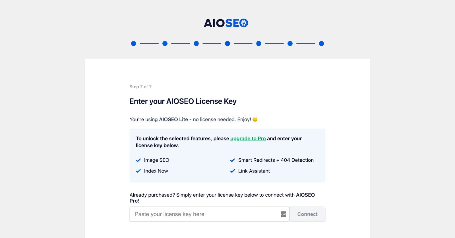Click the sixth step dot in the progress bar
This screenshot has height=238, width=455.
click(x=290, y=43)
